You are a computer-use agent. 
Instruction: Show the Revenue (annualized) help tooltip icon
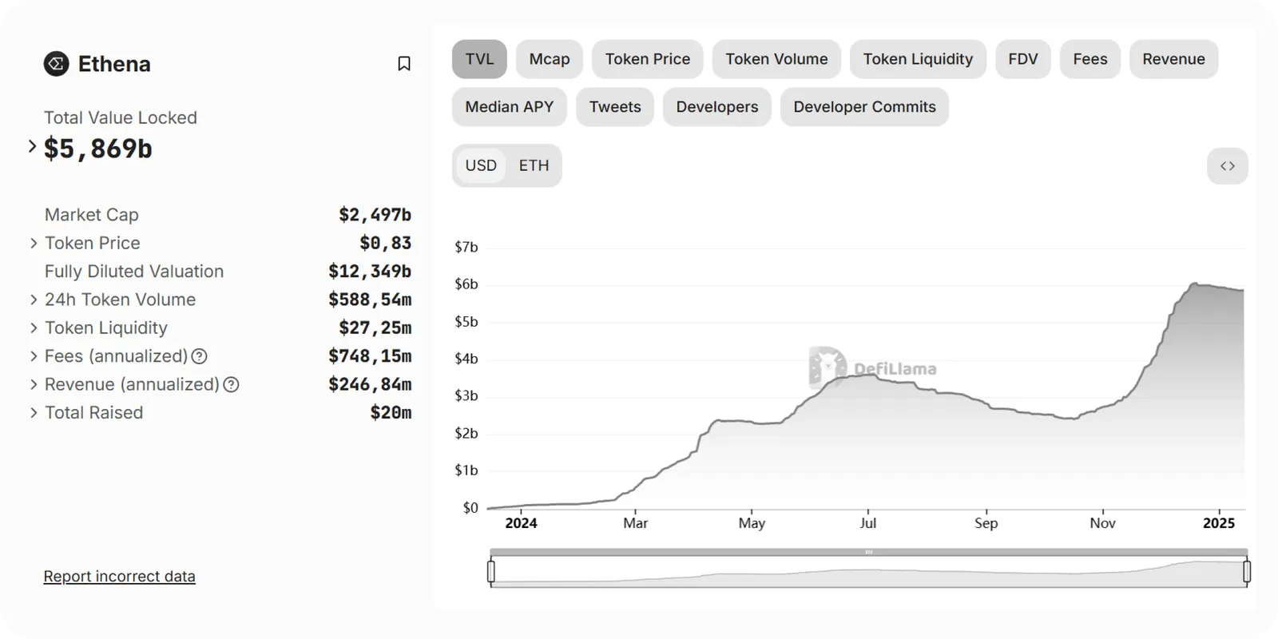point(231,385)
